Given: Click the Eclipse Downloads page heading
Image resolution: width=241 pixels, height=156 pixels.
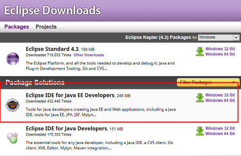Looking at the screenshot, I should 52,10.
